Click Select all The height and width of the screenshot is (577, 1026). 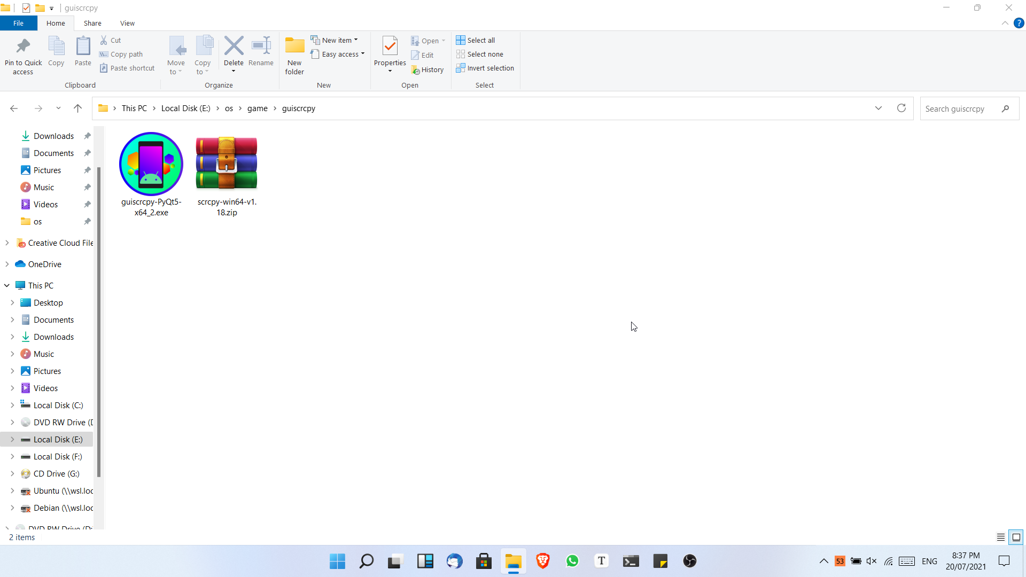476,40
